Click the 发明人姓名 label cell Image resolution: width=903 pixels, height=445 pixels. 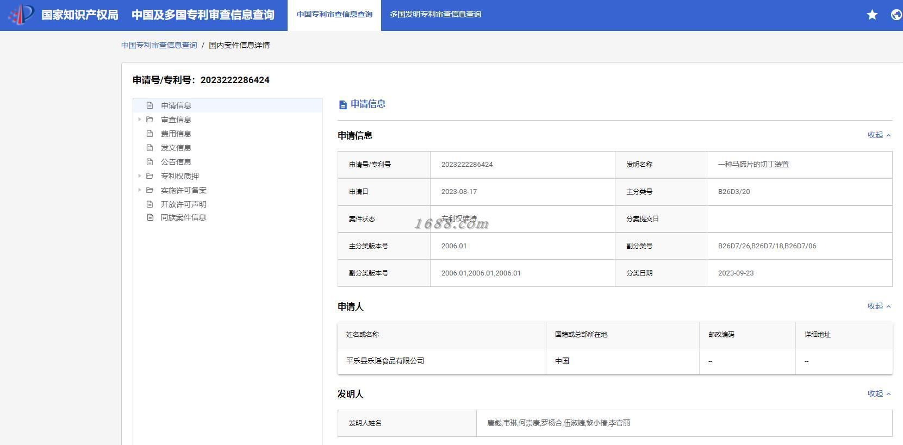pos(407,423)
